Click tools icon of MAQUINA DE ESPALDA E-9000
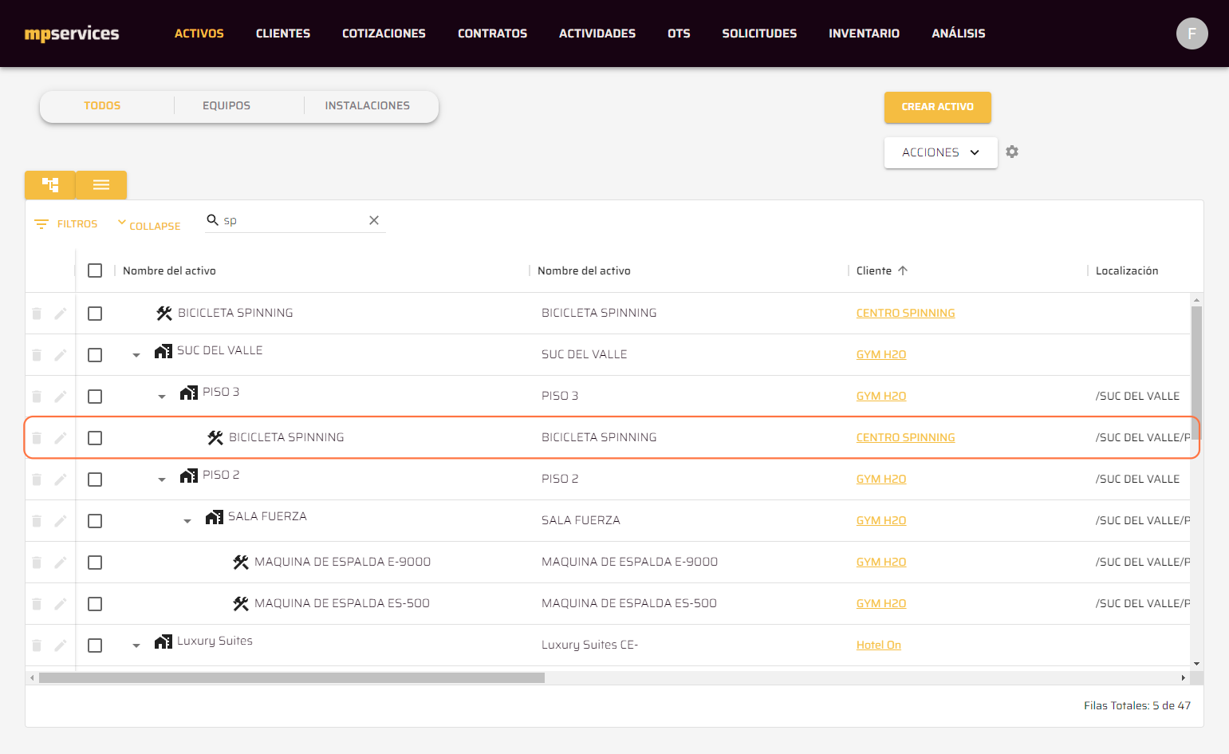Image resolution: width=1229 pixels, height=754 pixels. (x=241, y=563)
